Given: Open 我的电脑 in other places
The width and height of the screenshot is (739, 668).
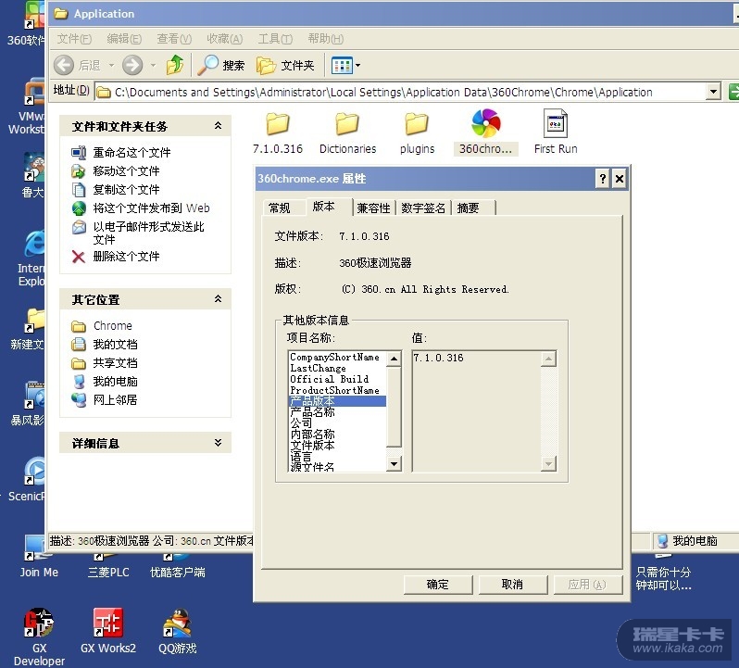Looking at the screenshot, I should pos(115,381).
